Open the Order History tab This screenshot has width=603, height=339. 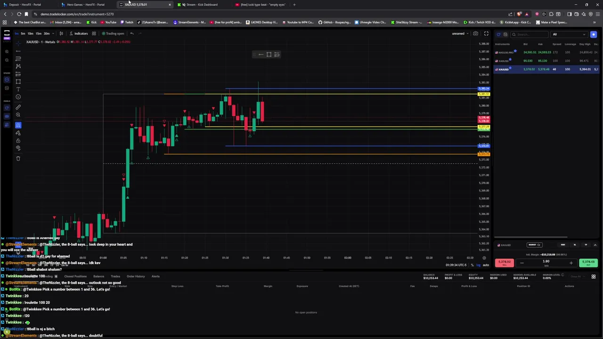pyautogui.click(x=136, y=276)
